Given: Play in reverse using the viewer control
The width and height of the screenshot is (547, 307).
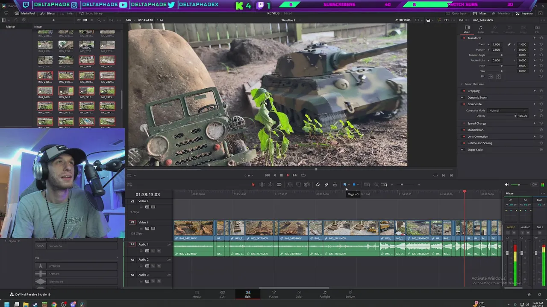Looking at the screenshot, I should 274,175.
